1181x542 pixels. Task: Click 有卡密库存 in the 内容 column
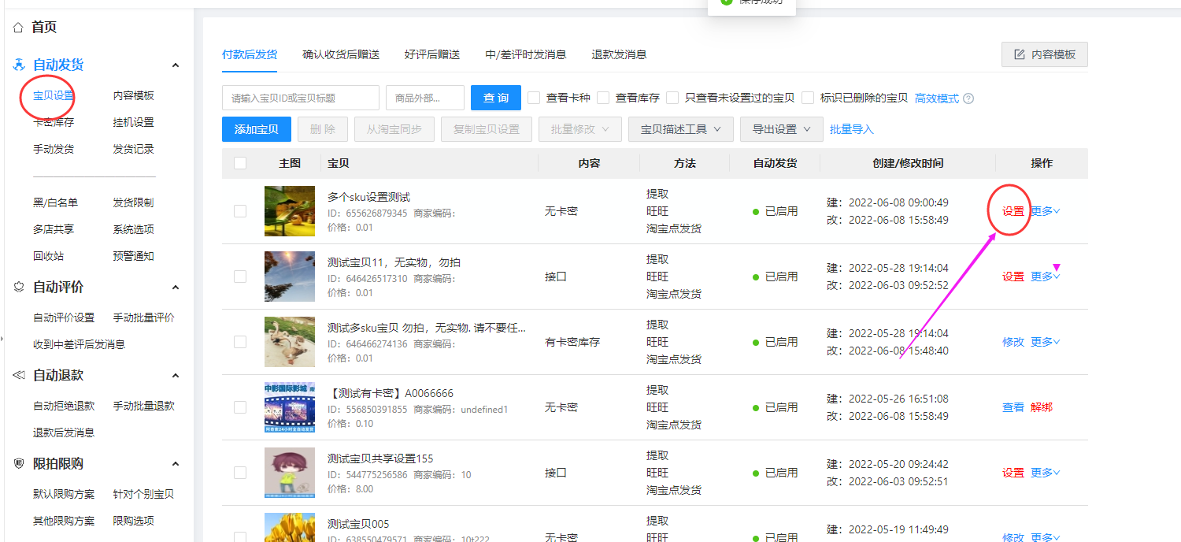[572, 342]
